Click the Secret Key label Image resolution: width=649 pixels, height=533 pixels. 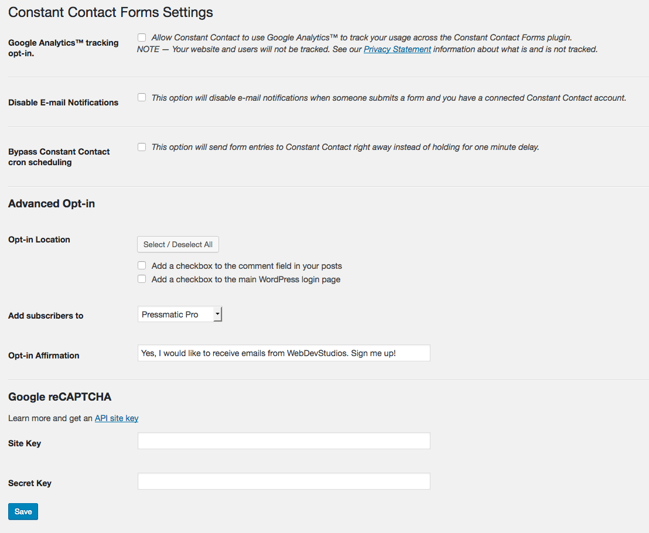coord(30,483)
